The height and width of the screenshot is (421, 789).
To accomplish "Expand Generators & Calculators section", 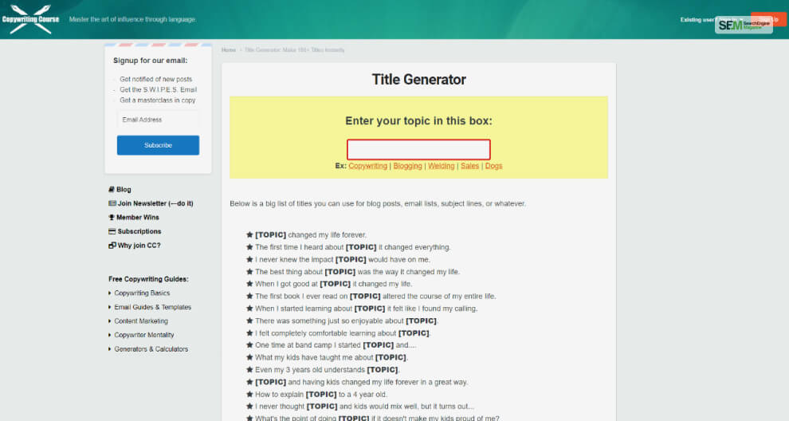I will coord(151,349).
